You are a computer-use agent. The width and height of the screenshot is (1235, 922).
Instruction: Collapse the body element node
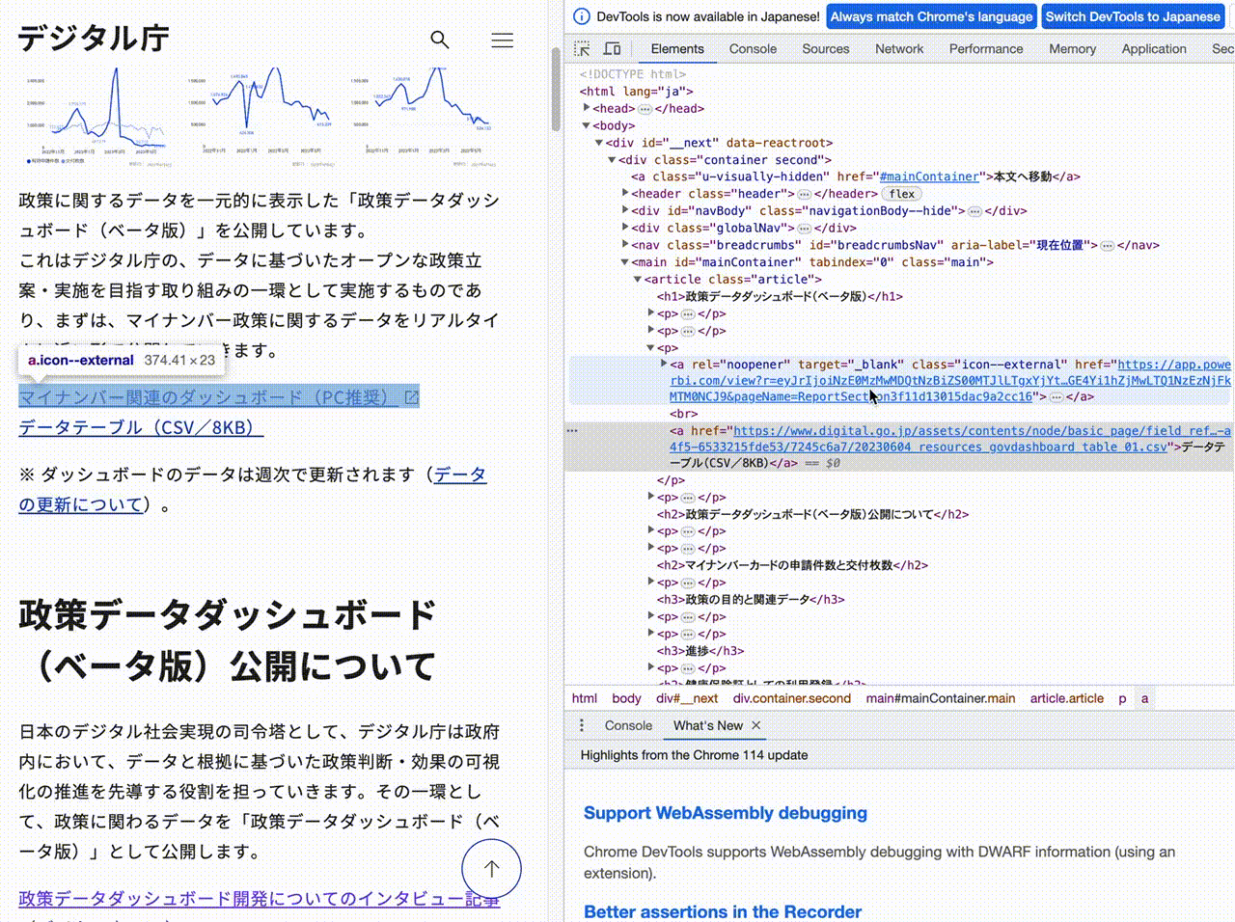587,125
